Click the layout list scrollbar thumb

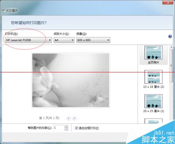pos(171,66)
